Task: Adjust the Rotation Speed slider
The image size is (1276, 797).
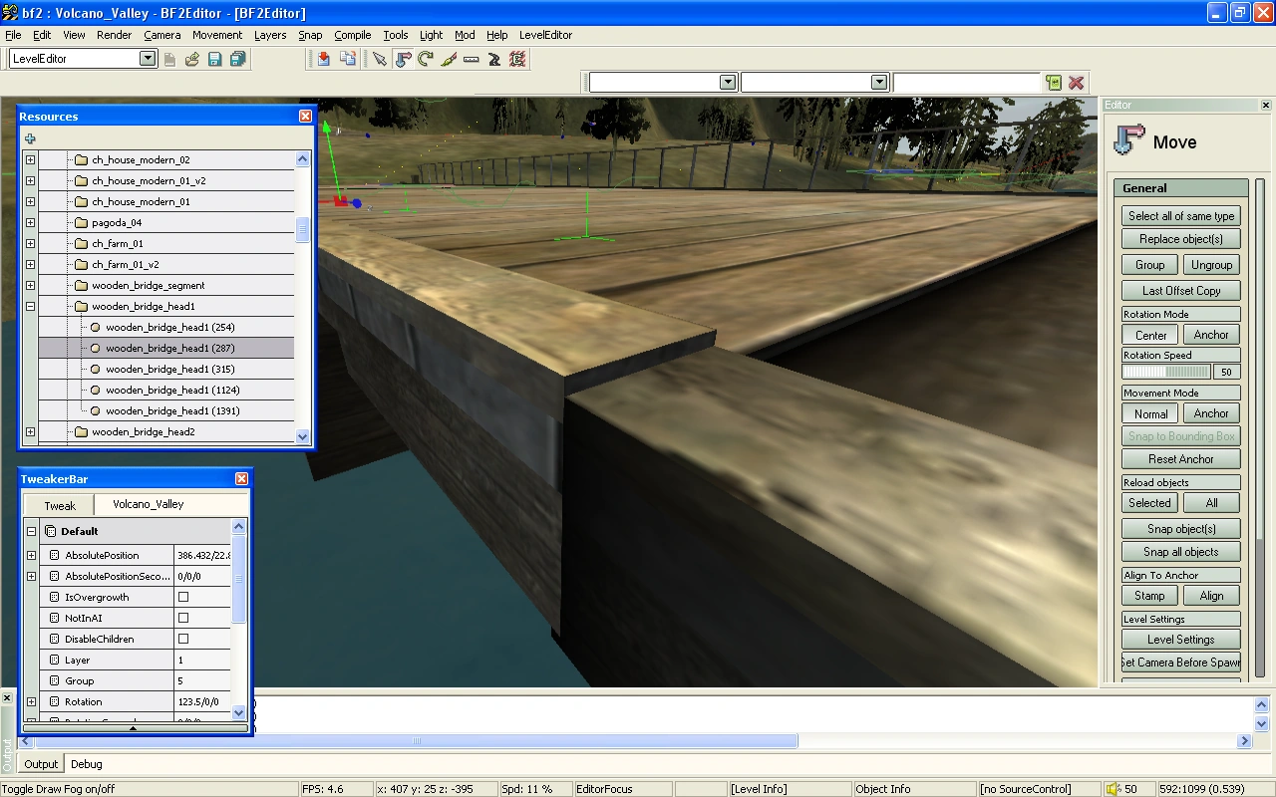Action: coord(1166,372)
